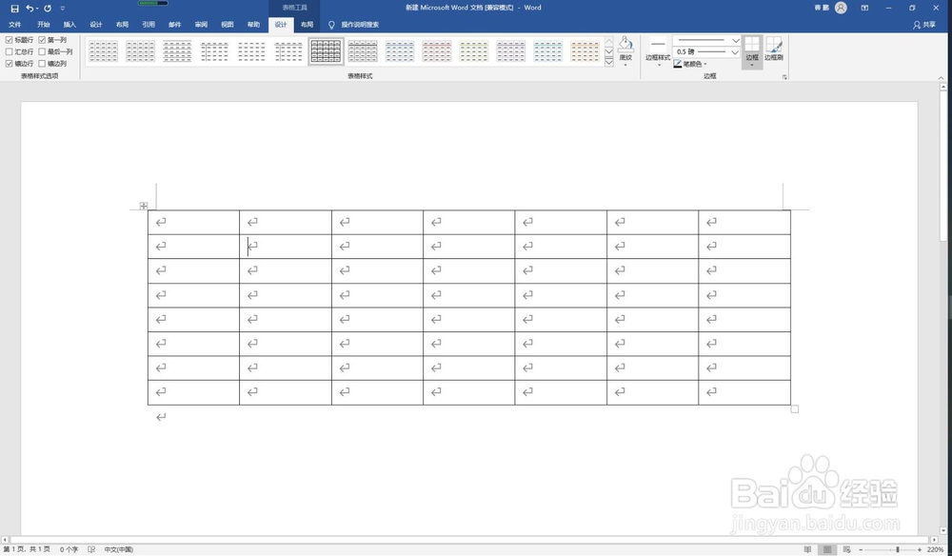Switch to the 开始 ribbon tab
The height and width of the screenshot is (556, 952).
[43, 25]
